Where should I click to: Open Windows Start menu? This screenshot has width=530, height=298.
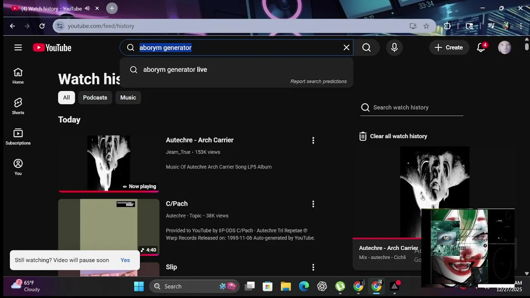point(139,286)
